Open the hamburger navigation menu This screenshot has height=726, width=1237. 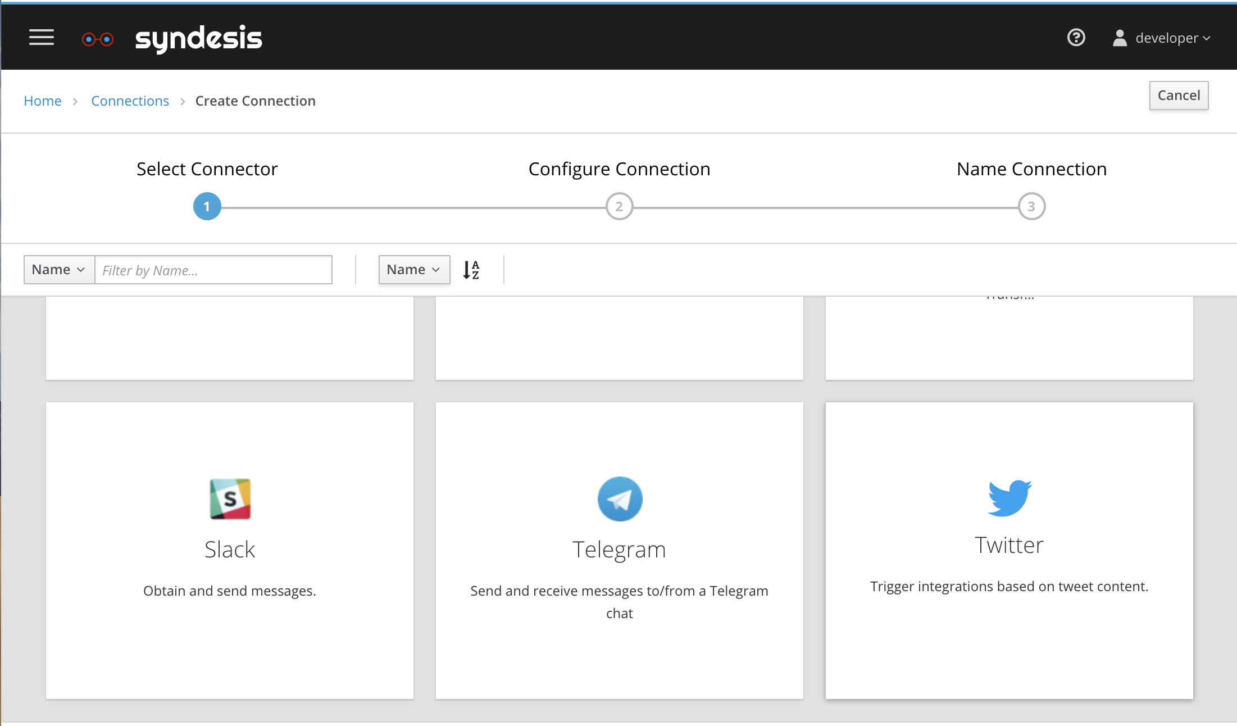pyautogui.click(x=42, y=38)
